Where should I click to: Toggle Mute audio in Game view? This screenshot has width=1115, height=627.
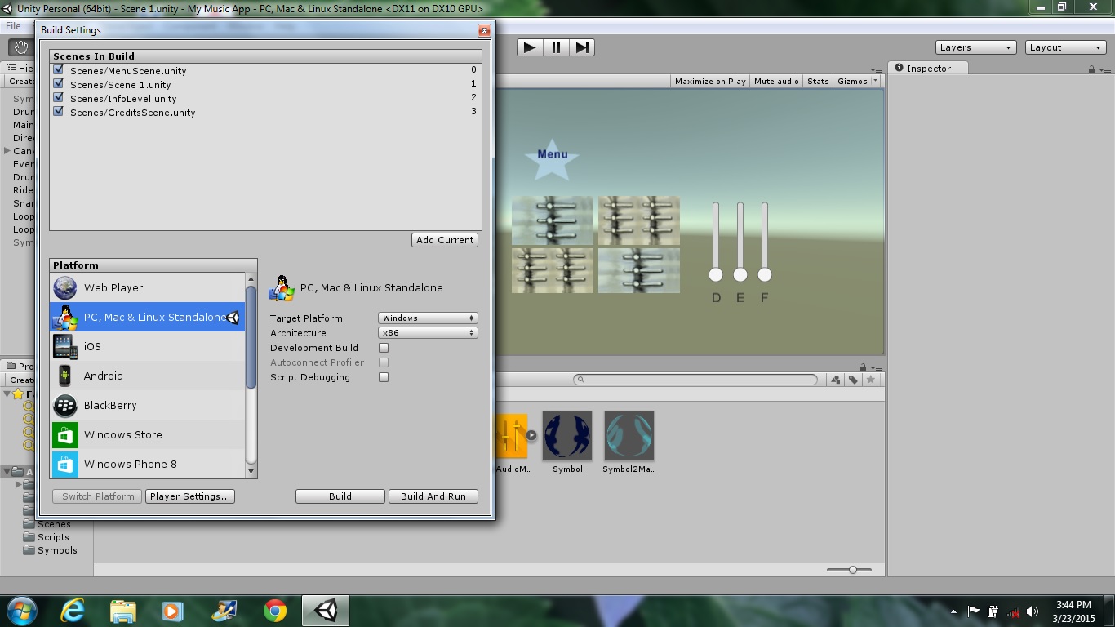pos(776,81)
